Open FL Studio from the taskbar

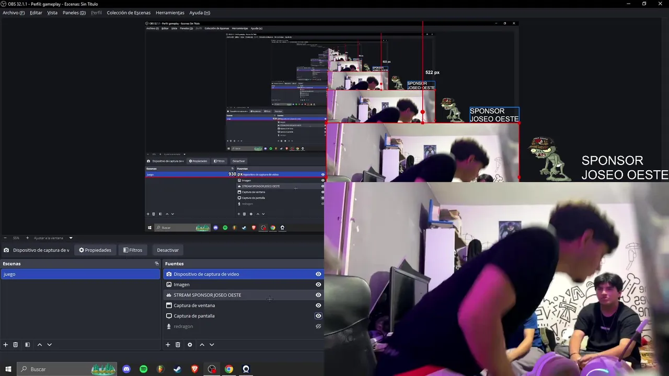point(160,369)
